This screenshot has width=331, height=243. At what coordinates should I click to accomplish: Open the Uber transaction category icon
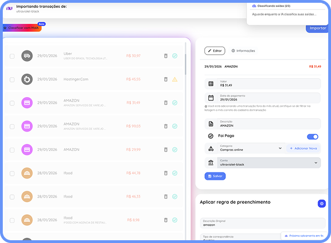point(27,56)
